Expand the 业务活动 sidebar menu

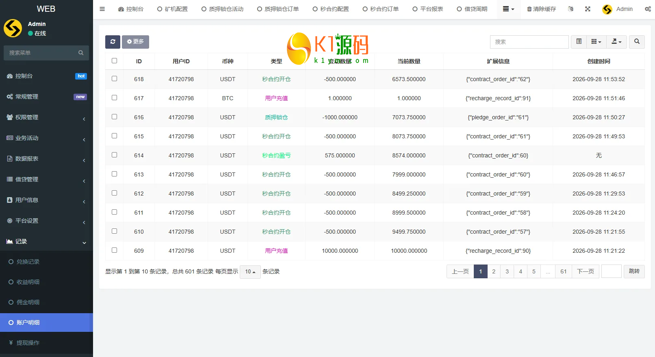46,138
